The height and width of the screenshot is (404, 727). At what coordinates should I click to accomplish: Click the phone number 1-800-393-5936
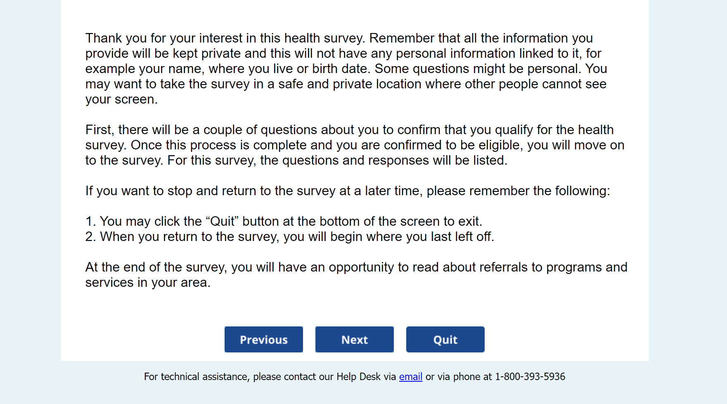pyautogui.click(x=530, y=377)
